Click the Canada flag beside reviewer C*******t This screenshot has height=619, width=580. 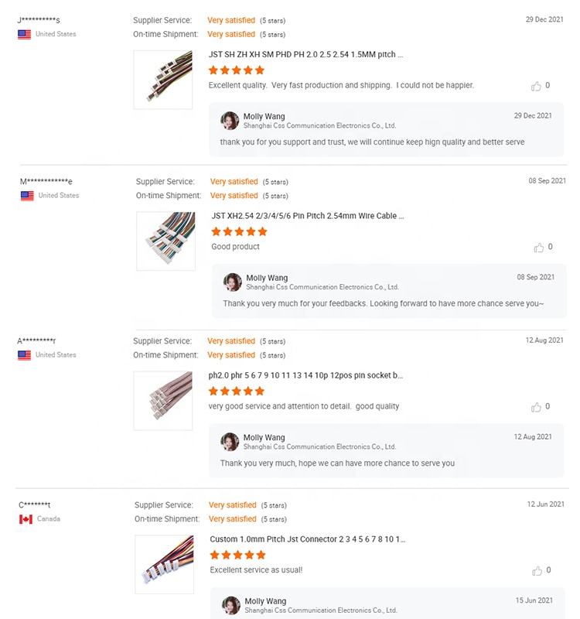26,519
